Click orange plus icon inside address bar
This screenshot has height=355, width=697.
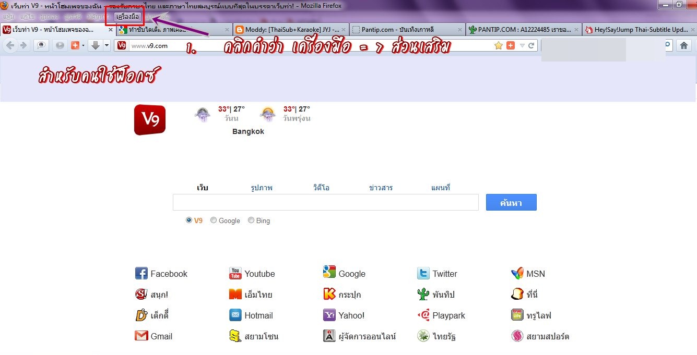click(x=511, y=45)
